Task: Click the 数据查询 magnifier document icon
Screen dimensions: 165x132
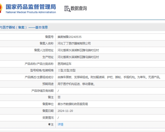Action: (x=67, y=9)
